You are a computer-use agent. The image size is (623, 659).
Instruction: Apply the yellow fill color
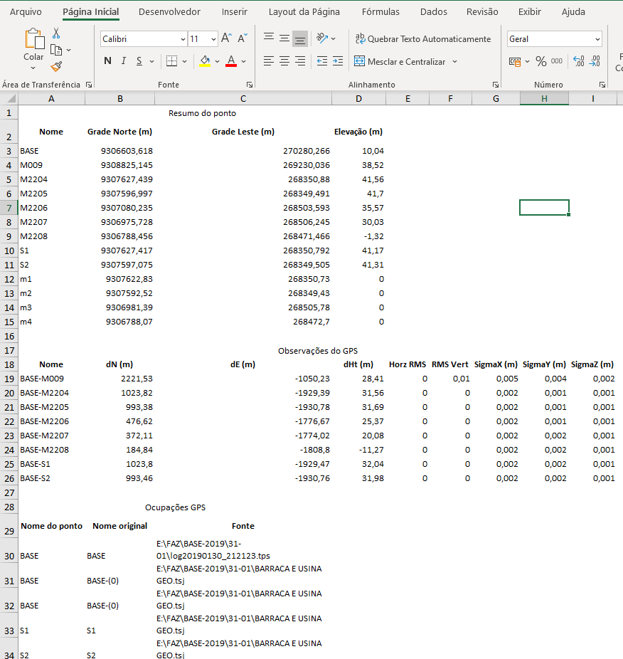point(205,61)
